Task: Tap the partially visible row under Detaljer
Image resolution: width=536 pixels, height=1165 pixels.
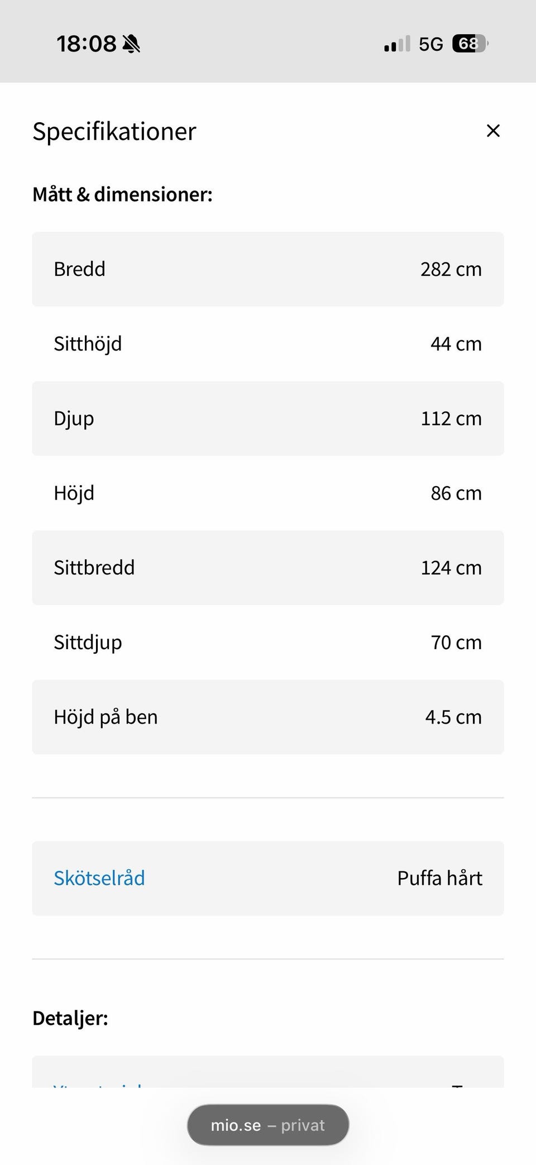Action: (x=268, y=1073)
